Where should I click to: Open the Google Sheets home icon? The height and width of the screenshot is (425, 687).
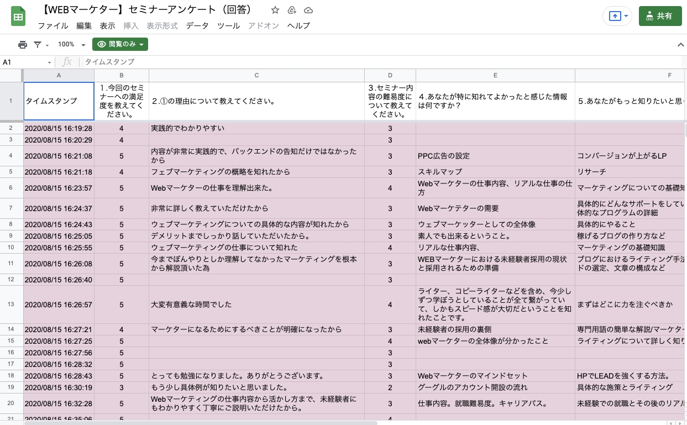(x=18, y=16)
